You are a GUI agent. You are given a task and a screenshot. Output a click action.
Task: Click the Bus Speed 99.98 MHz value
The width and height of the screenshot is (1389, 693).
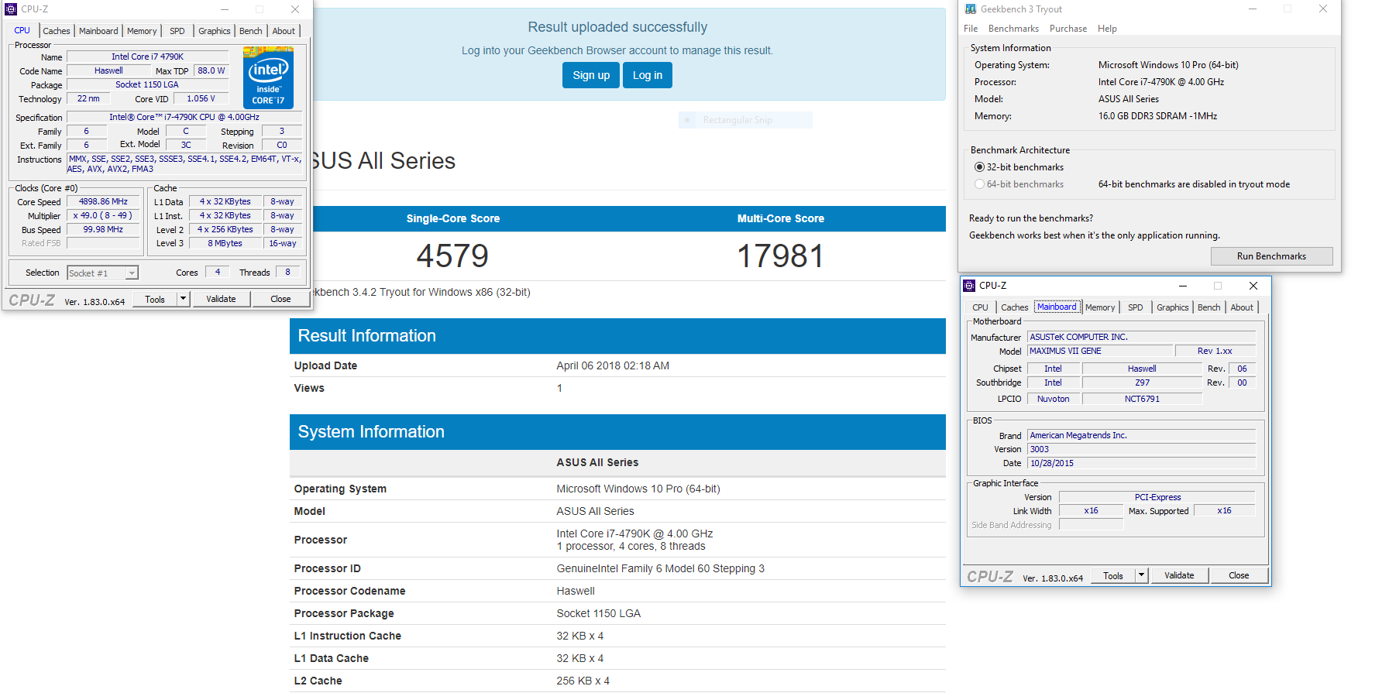[103, 229]
